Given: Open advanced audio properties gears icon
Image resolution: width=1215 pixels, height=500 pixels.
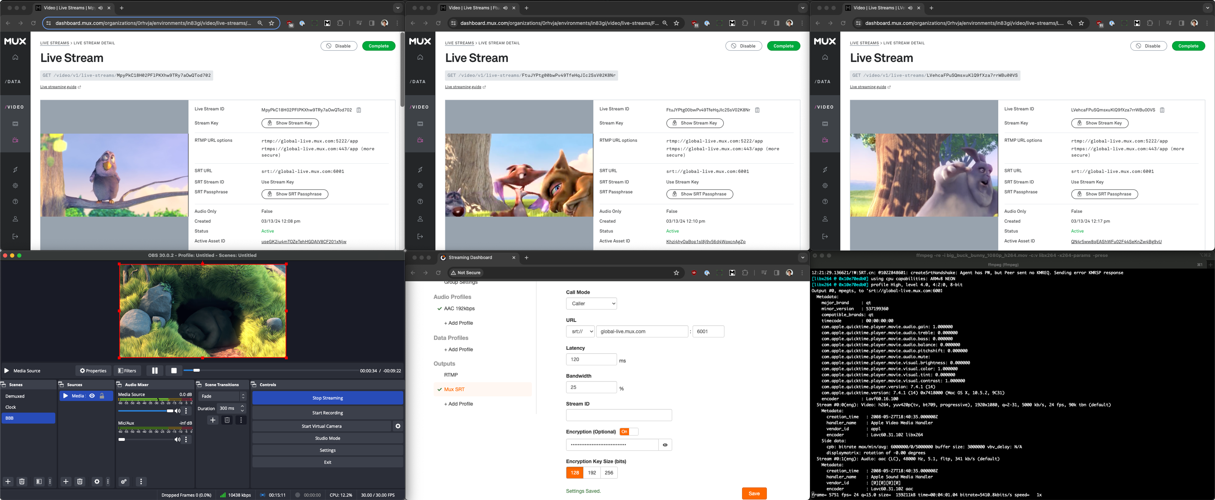Looking at the screenshot, I should [124, 481].
